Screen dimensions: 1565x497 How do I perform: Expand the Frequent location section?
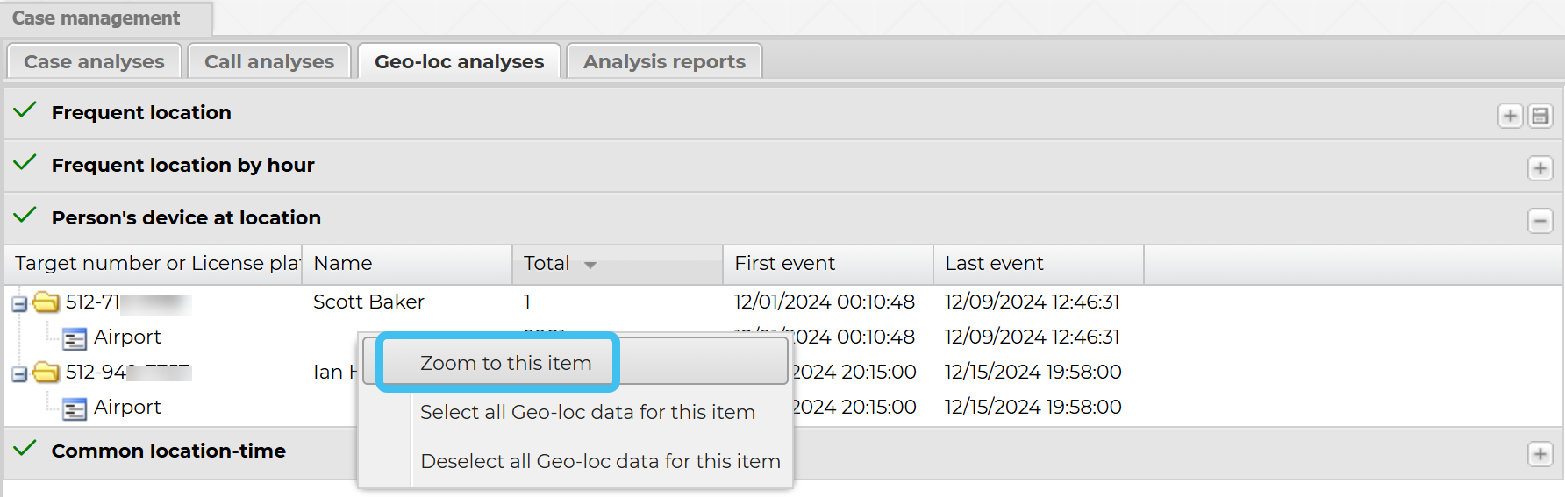tap(1510, 116)
